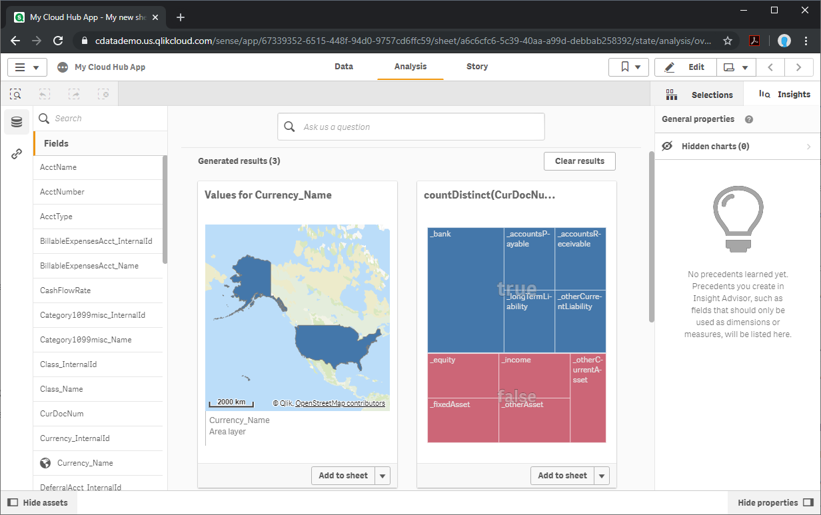Expand Add to sheet dropdown under Currency_Name chart
The width and height of the screenshot is (821, 515).
[x=383, y=476]
